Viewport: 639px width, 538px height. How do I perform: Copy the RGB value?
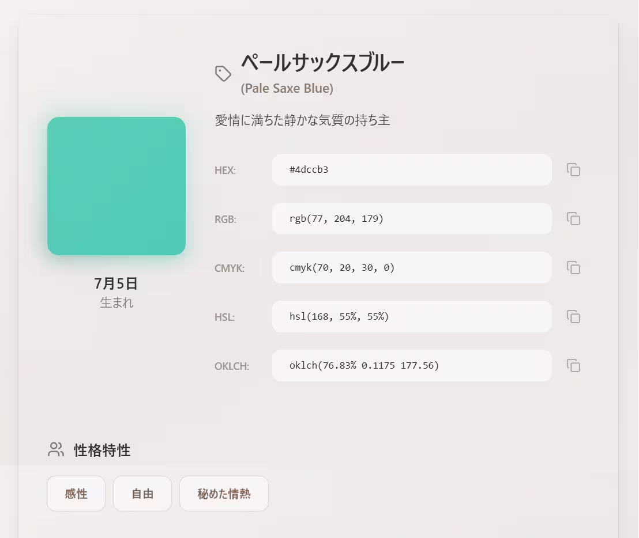[573, 218]
